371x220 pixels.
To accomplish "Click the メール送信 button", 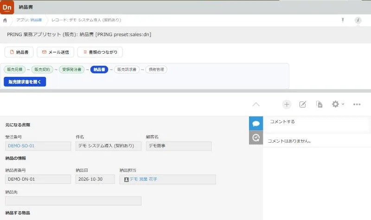I will 55,52.
